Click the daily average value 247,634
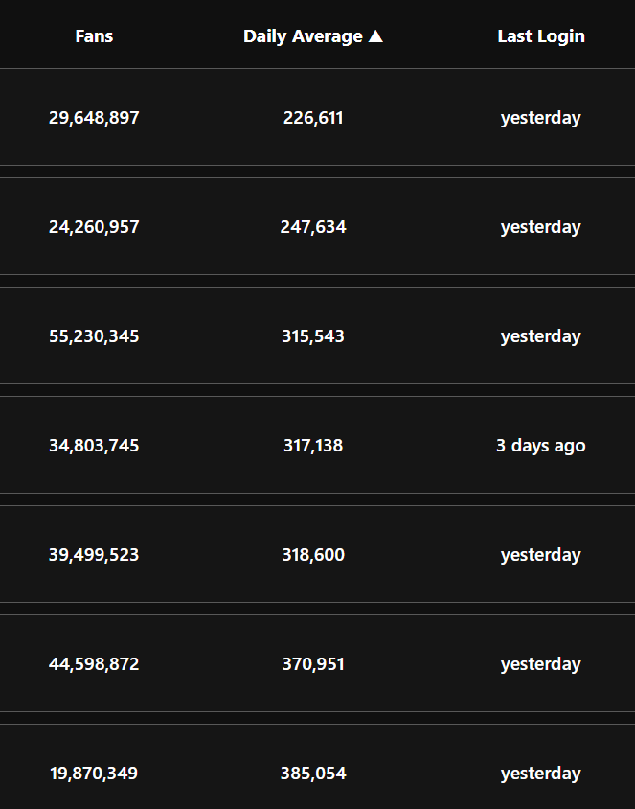 pos(313,227)
